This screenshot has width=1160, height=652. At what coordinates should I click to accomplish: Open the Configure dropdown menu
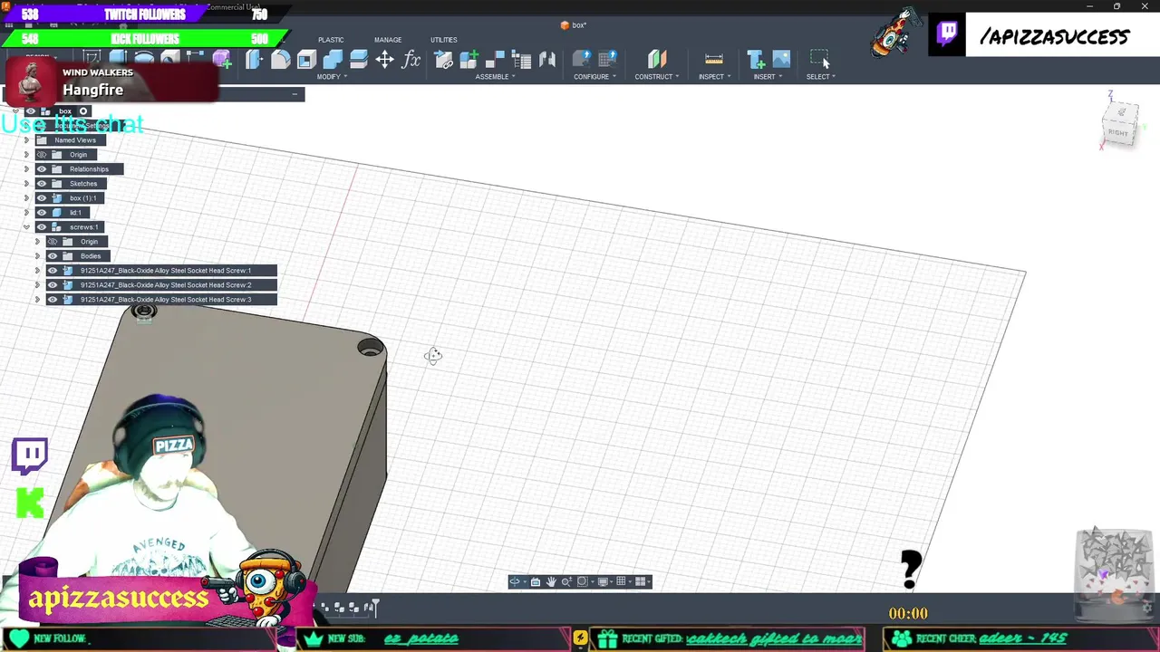[594, 77]
